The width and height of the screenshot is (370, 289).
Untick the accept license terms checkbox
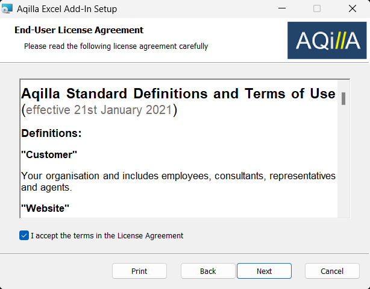tap(24, 235)
